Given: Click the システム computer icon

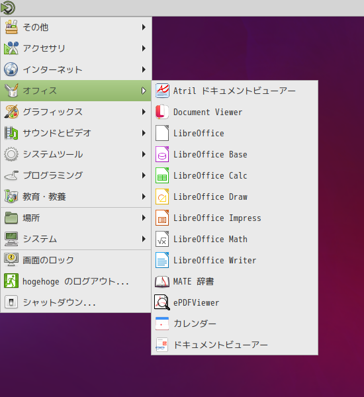Looking at the screenshot, I should click(x=11, y=239).
